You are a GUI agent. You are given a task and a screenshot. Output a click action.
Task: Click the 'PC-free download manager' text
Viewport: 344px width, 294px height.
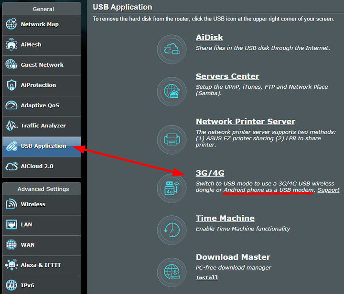(x=234, y=267)
